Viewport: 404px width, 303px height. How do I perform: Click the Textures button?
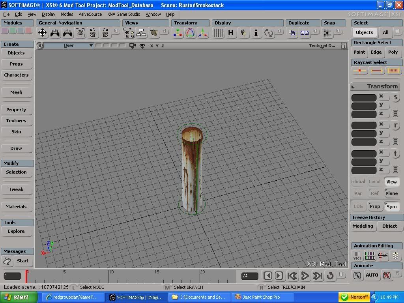pyautogui.click(x=17, y=121)
